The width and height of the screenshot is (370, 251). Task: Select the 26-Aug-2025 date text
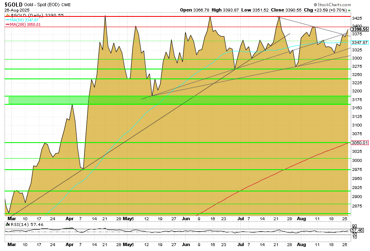17,10
